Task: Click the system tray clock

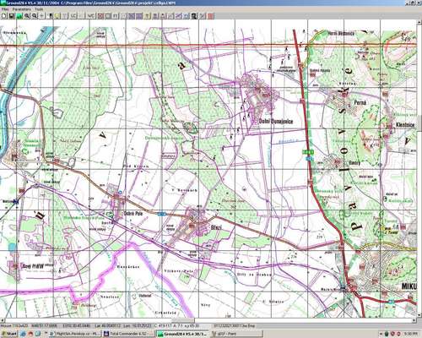Action: point(412,334)
